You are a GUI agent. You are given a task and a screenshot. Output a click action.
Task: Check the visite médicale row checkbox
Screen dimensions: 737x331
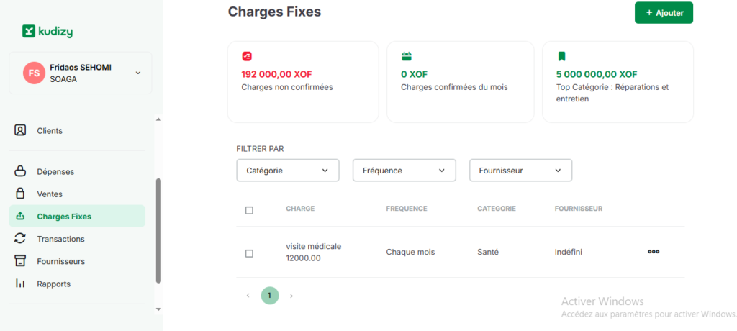click(249, 253)
